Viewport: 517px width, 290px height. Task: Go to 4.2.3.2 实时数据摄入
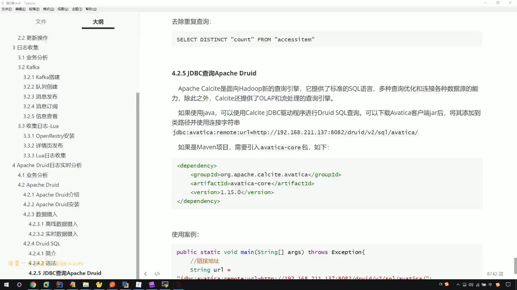[x=53, y=234]
